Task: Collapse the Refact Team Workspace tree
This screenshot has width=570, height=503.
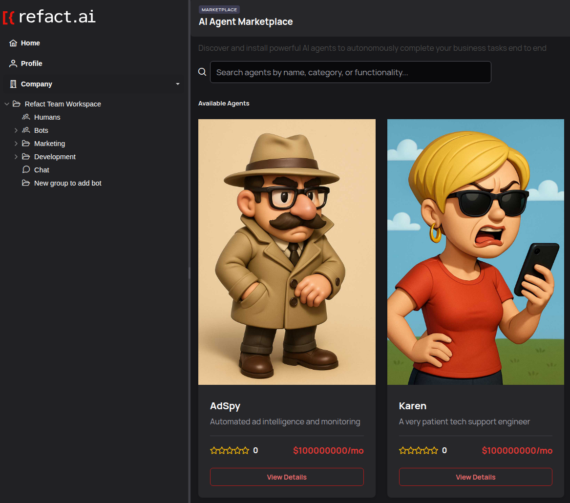Action: point(6,104)
